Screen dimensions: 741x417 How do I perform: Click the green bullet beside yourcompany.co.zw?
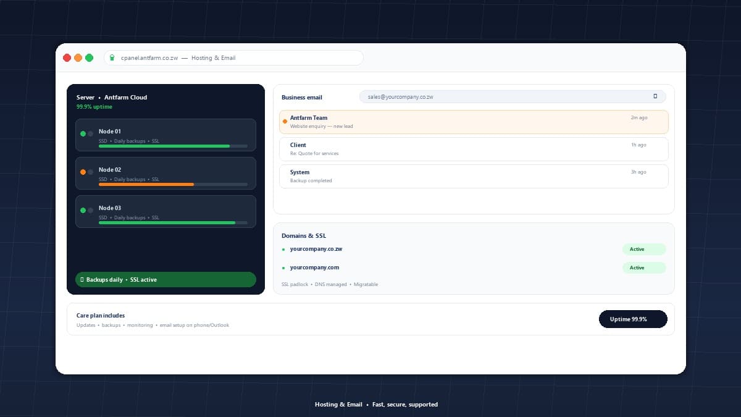coord(283,250)
